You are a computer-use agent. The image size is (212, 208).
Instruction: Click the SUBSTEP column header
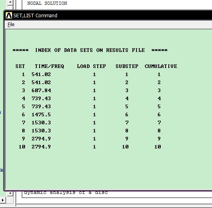click(x=127, y=66)
